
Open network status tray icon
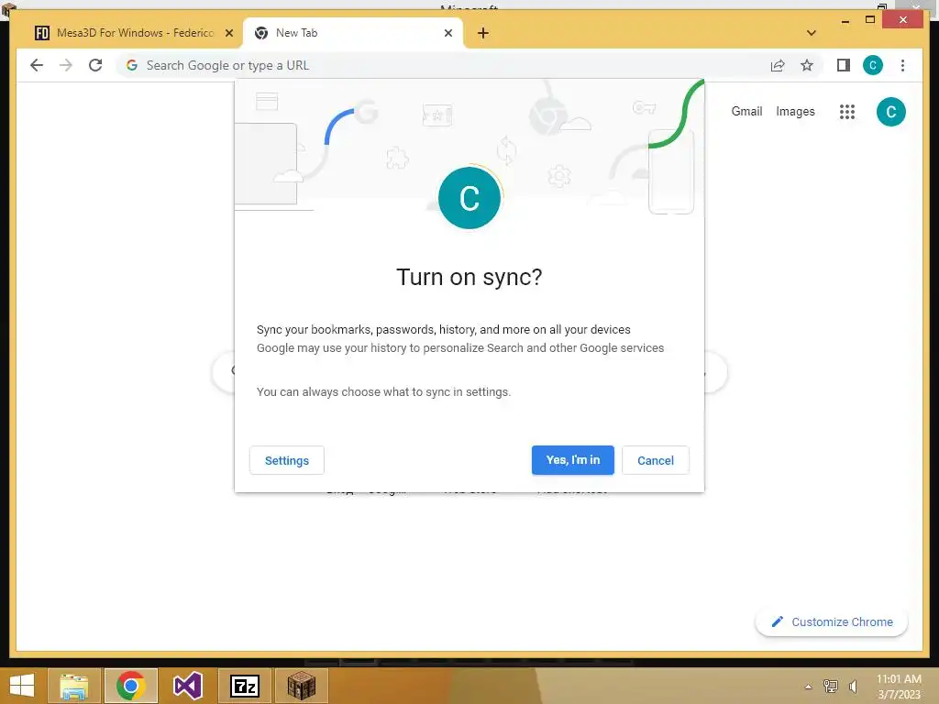[831, 687]
